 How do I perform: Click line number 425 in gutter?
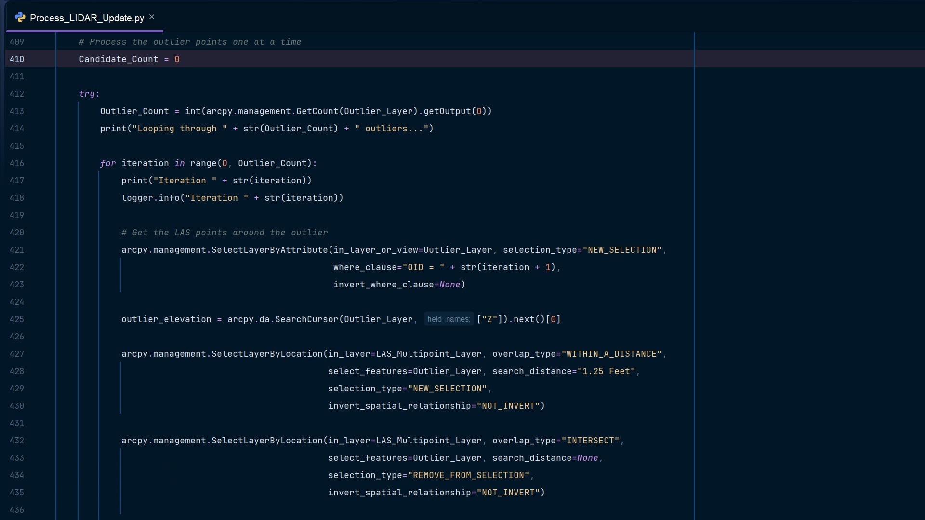point(17,319)
